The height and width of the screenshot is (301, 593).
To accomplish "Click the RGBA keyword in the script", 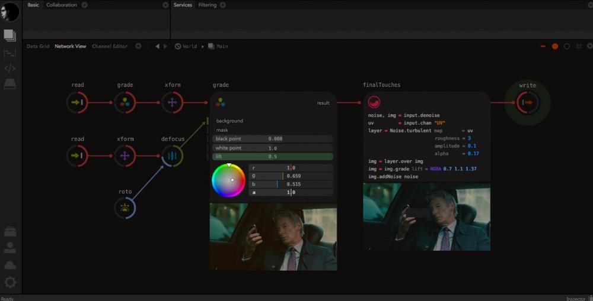I will [x=436, y=169].
